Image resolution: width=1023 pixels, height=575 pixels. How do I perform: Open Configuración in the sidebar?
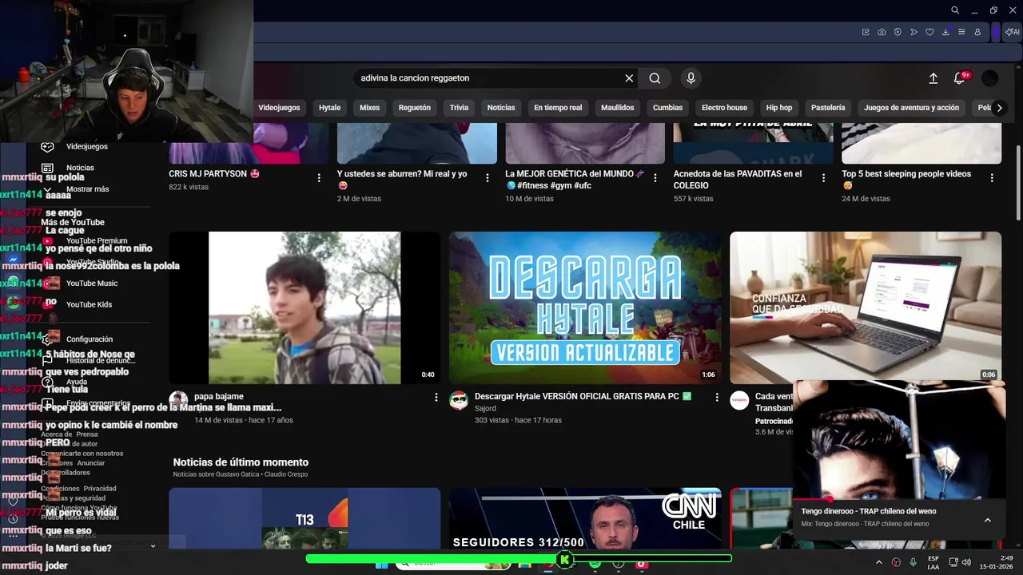coord(90,339)
